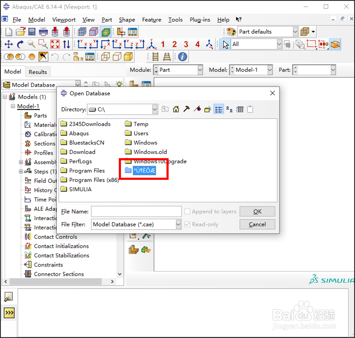Open the Viewport menu
This screenshot has width=355, height=338.
[x=64, y=20]
